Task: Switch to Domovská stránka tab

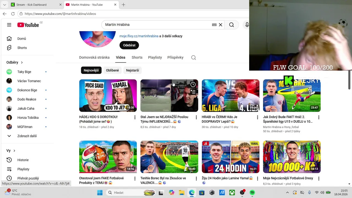Action: click(94, 57)
